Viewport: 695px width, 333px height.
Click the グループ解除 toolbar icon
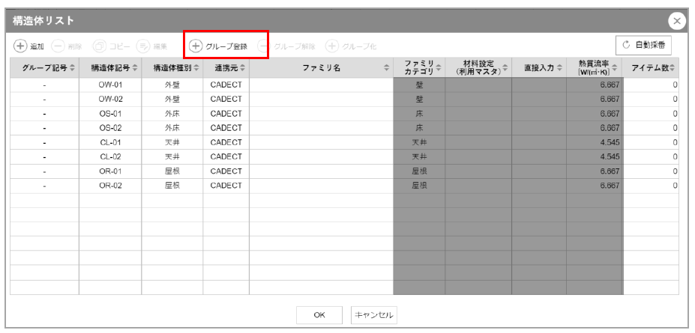pyautogui.click(x=263, y=46)
